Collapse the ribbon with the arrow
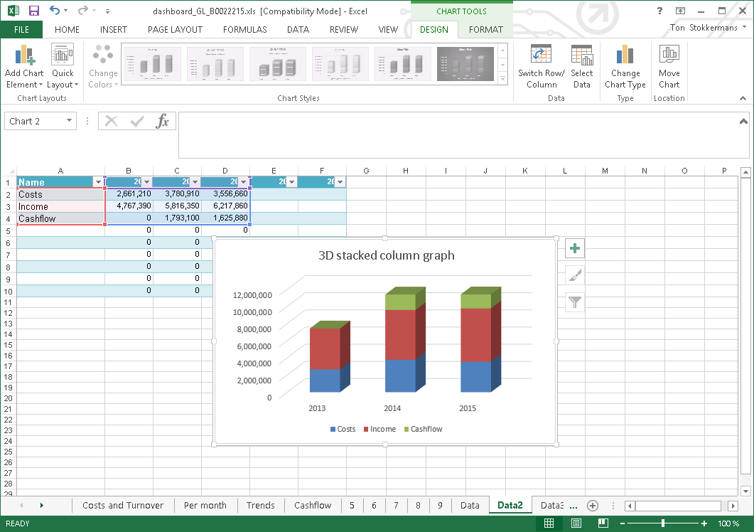The height and width of the screenshot is (532, 754). 743,98
